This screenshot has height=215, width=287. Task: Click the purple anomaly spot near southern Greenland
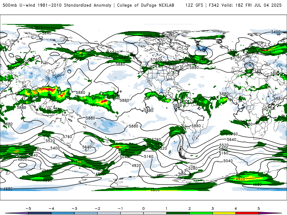pyautogui.click(x=204, y=49)
